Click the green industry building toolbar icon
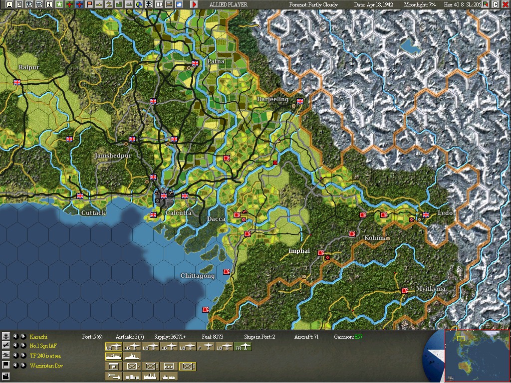511x383 pixels. click(x=119, y=4)
